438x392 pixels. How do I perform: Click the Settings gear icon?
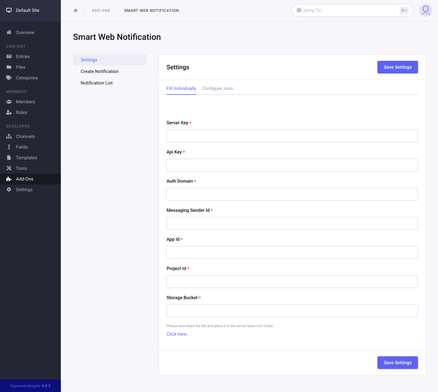coord(9,189)
